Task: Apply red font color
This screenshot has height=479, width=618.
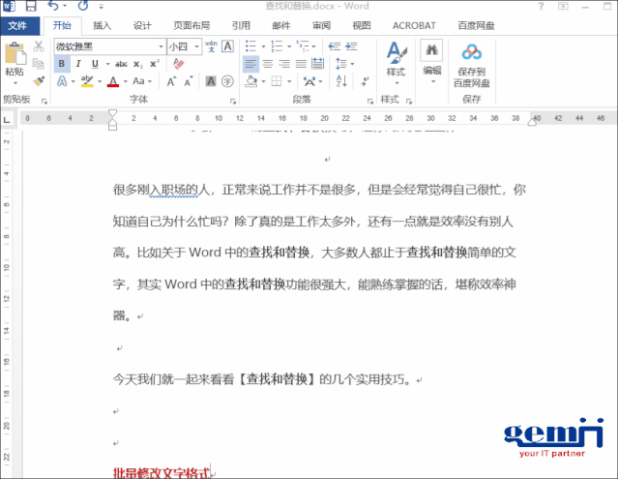Action: click(113, 81)
